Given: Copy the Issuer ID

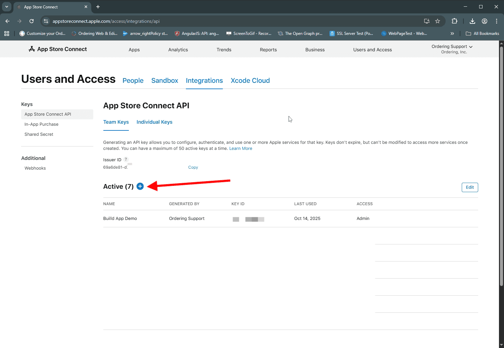Looking at the screenshot, I should (x=193, y=167).
